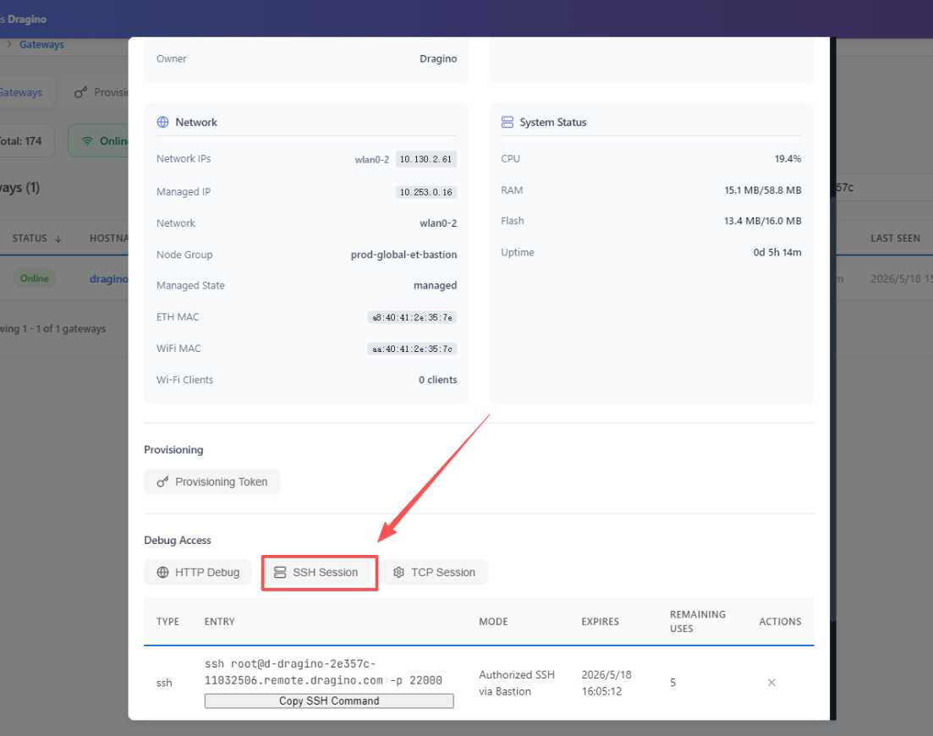This screenshot has width=933, height=736.
Task: Click the Provisioning Token button
Action: pyautogui.click(x=211, y=482)
